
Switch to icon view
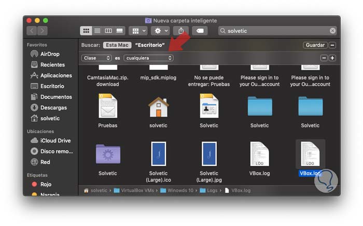pyautogui.click(x=86, y=31)
